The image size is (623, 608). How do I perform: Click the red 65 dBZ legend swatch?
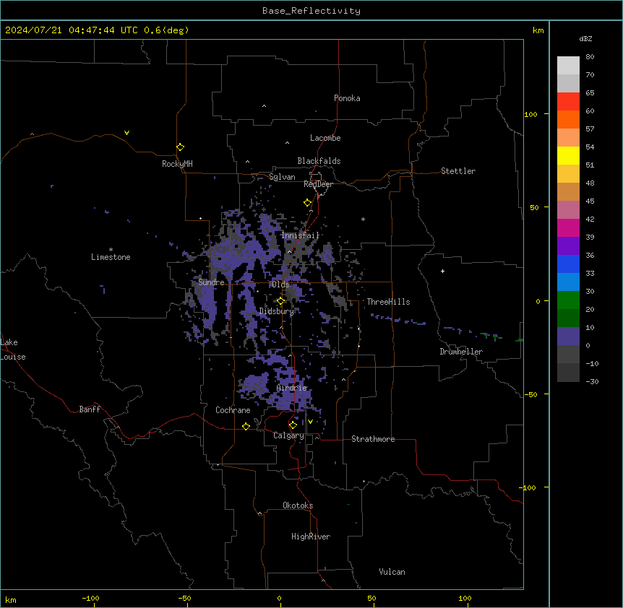[x=568, y=101]
